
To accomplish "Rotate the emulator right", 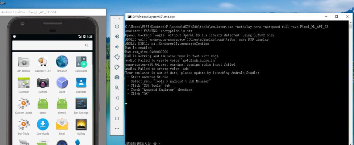I will coord(117,67).
